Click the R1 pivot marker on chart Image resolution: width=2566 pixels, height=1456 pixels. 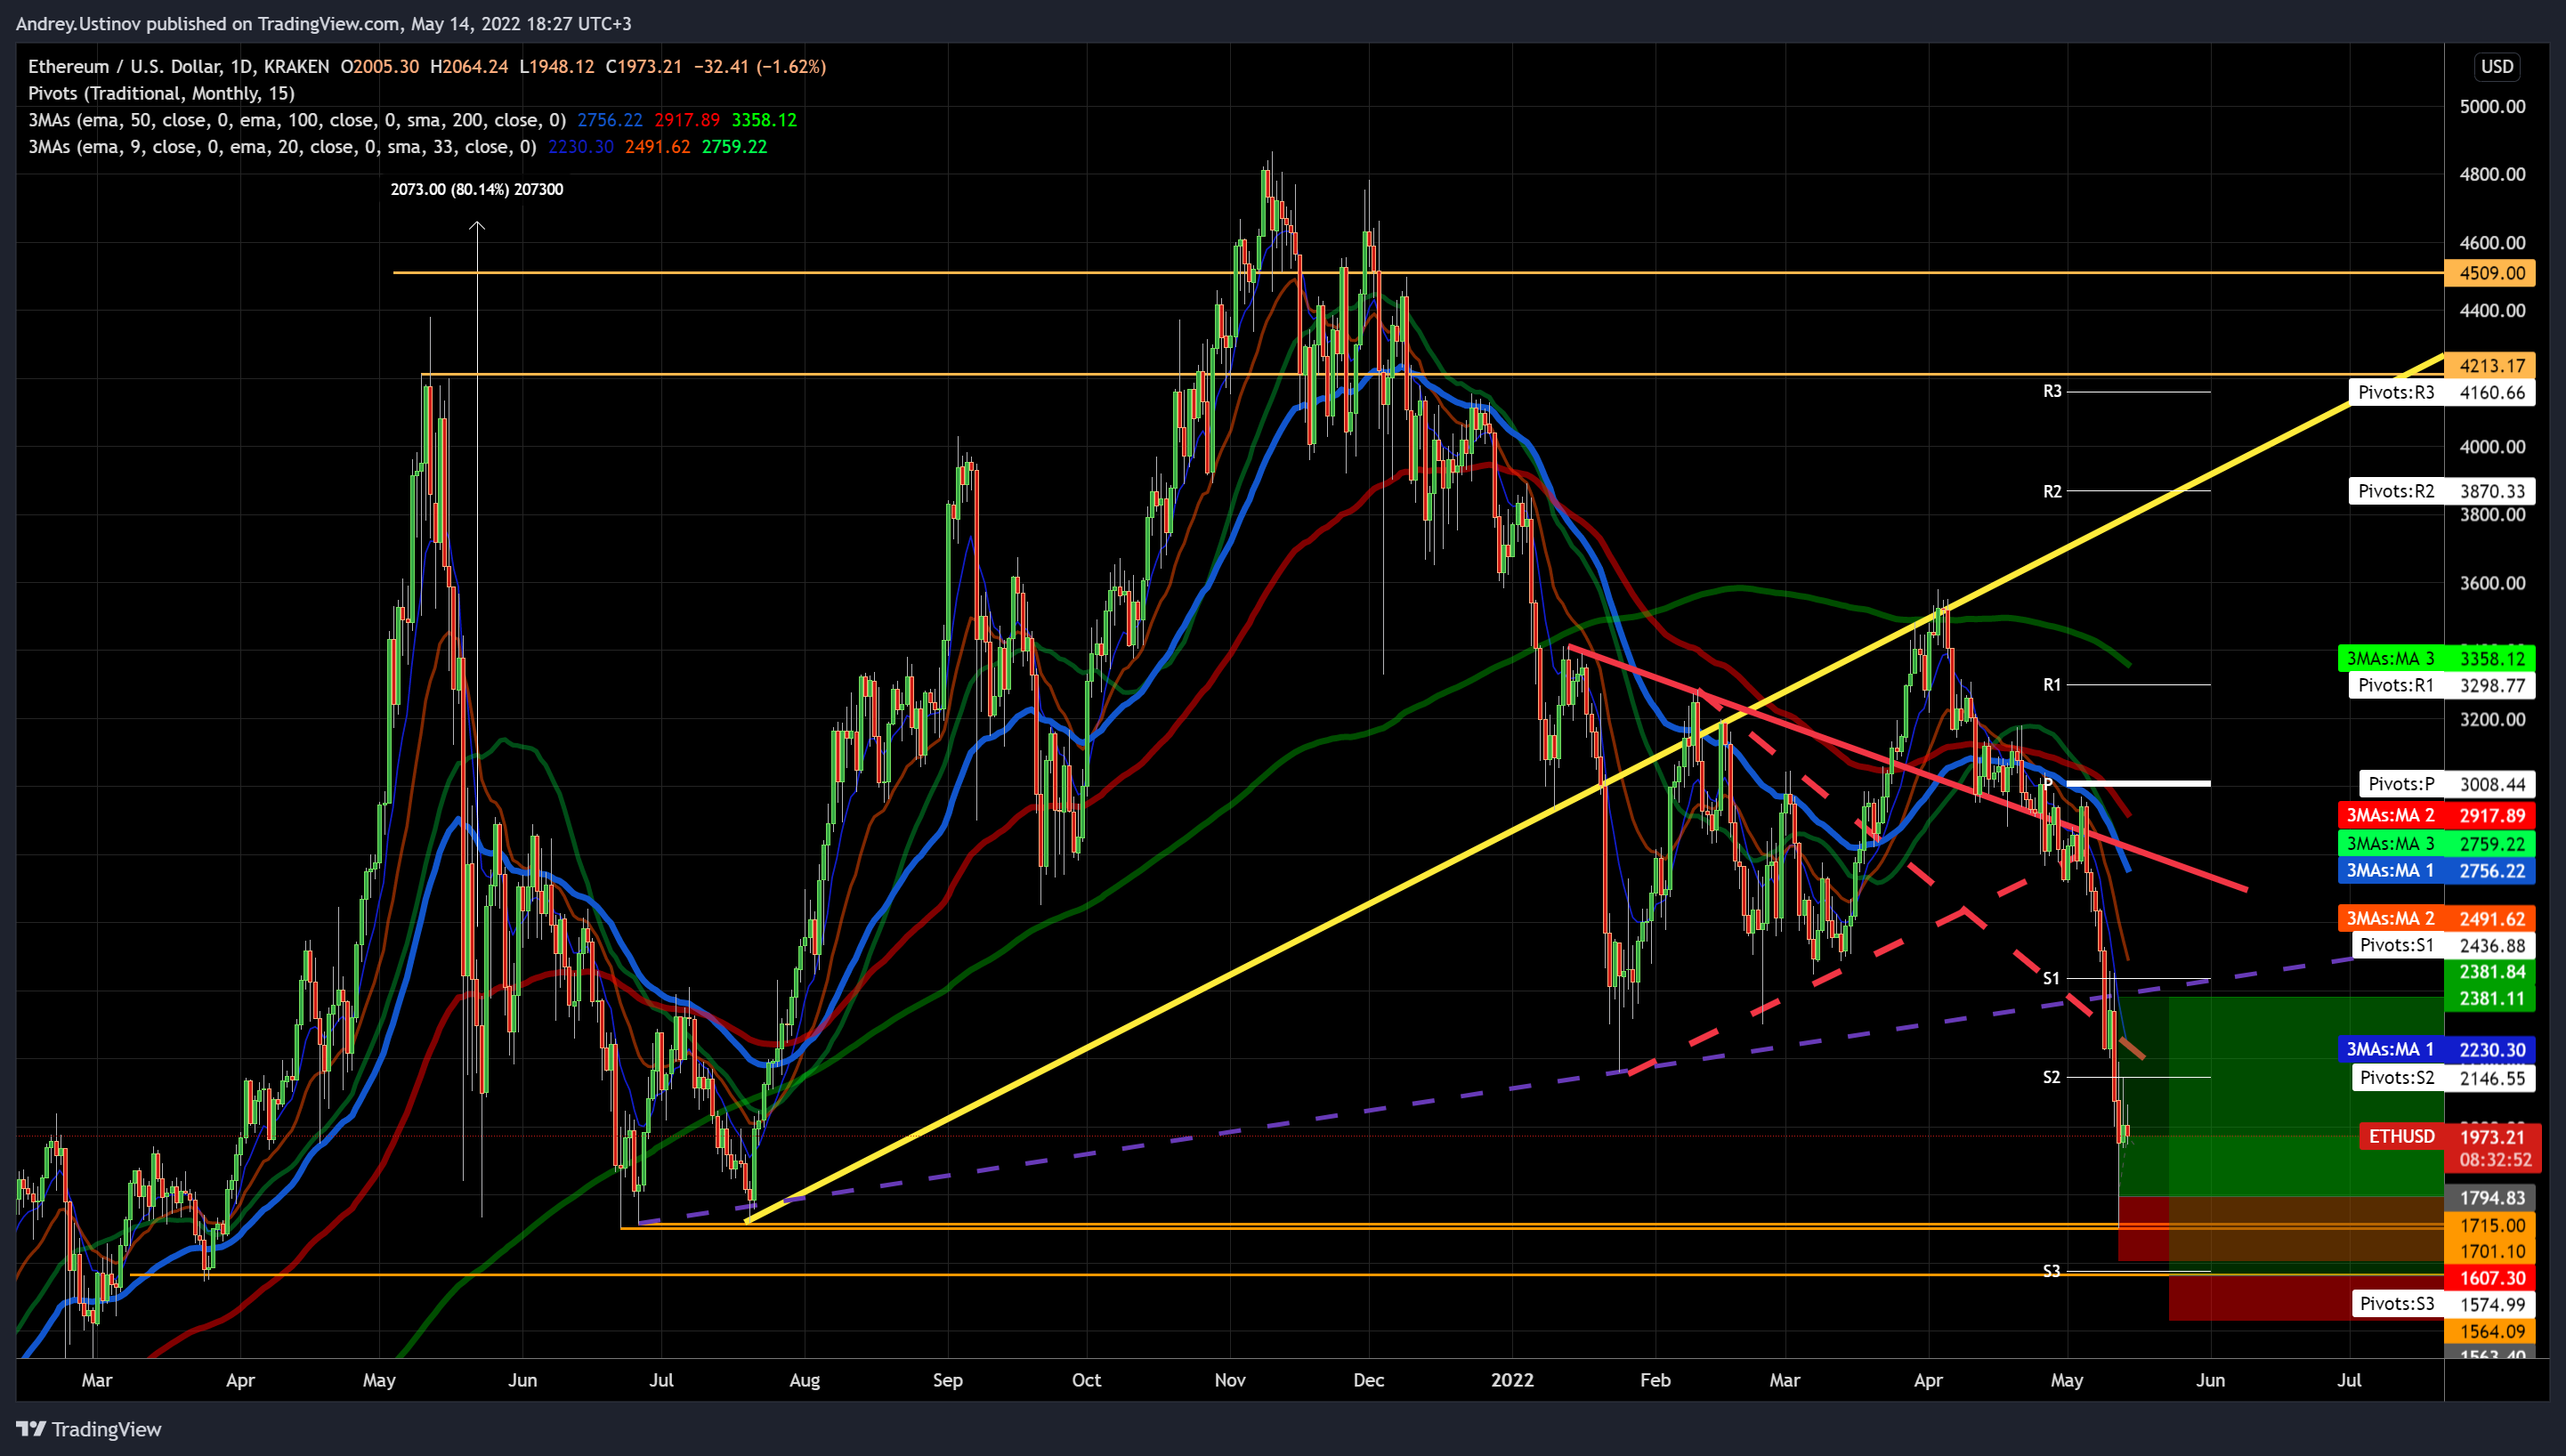(2052, 685)
